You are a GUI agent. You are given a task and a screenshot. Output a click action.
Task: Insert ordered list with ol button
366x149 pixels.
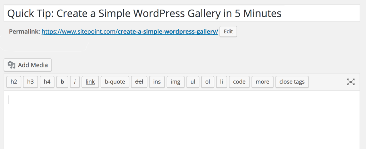tap(208, 82)
